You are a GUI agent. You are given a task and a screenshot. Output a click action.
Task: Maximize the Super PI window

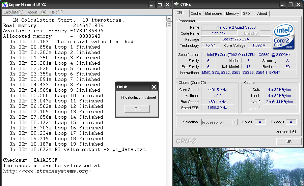[x=160, y=5]
